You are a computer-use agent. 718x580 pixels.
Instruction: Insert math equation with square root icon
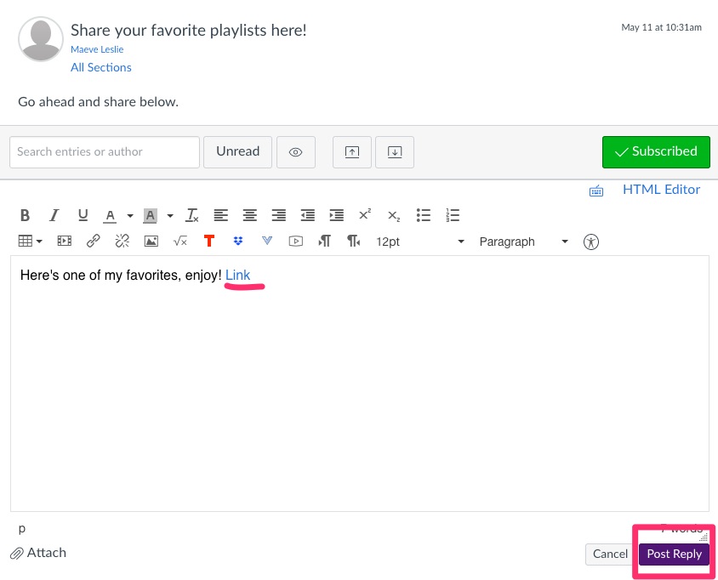coord(180,242)
